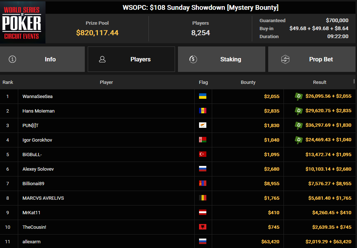Select player name MARCVS AVRELIVS
This screenshot has width=357, height=248.
43,198
